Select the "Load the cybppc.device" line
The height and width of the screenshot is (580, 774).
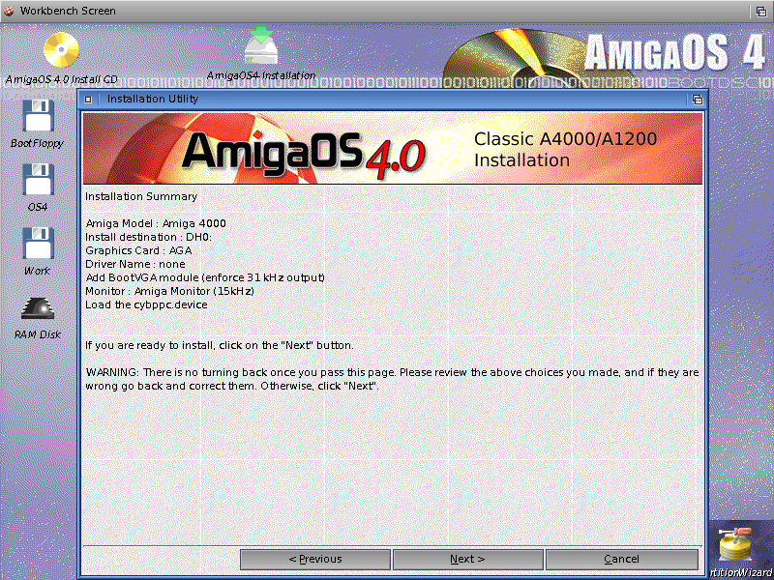[x=146, y=304]
